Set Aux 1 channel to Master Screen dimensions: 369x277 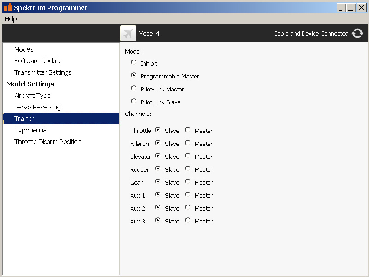coord(187,194)
